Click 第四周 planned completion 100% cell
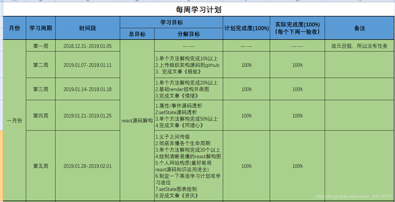395x202 pixels. (246, 116)
